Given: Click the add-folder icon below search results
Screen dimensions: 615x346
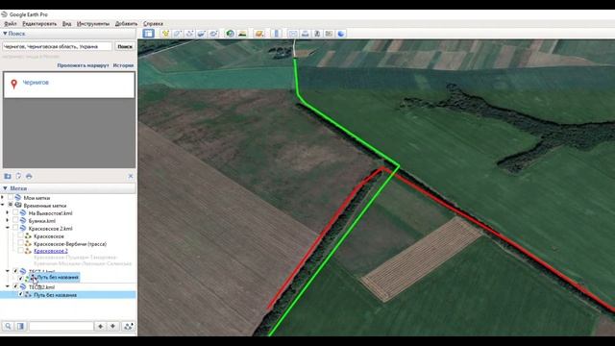Looking at the screenshot, I should (x=8, y=176).
